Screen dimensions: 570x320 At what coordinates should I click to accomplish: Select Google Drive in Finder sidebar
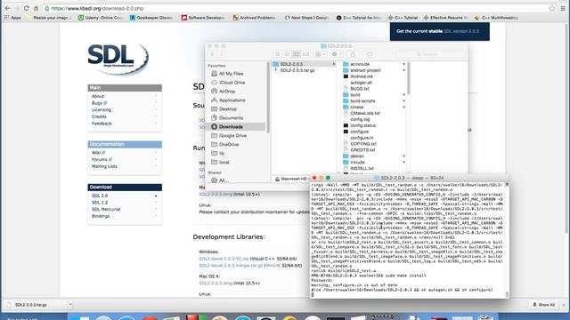tap(232, 136)
